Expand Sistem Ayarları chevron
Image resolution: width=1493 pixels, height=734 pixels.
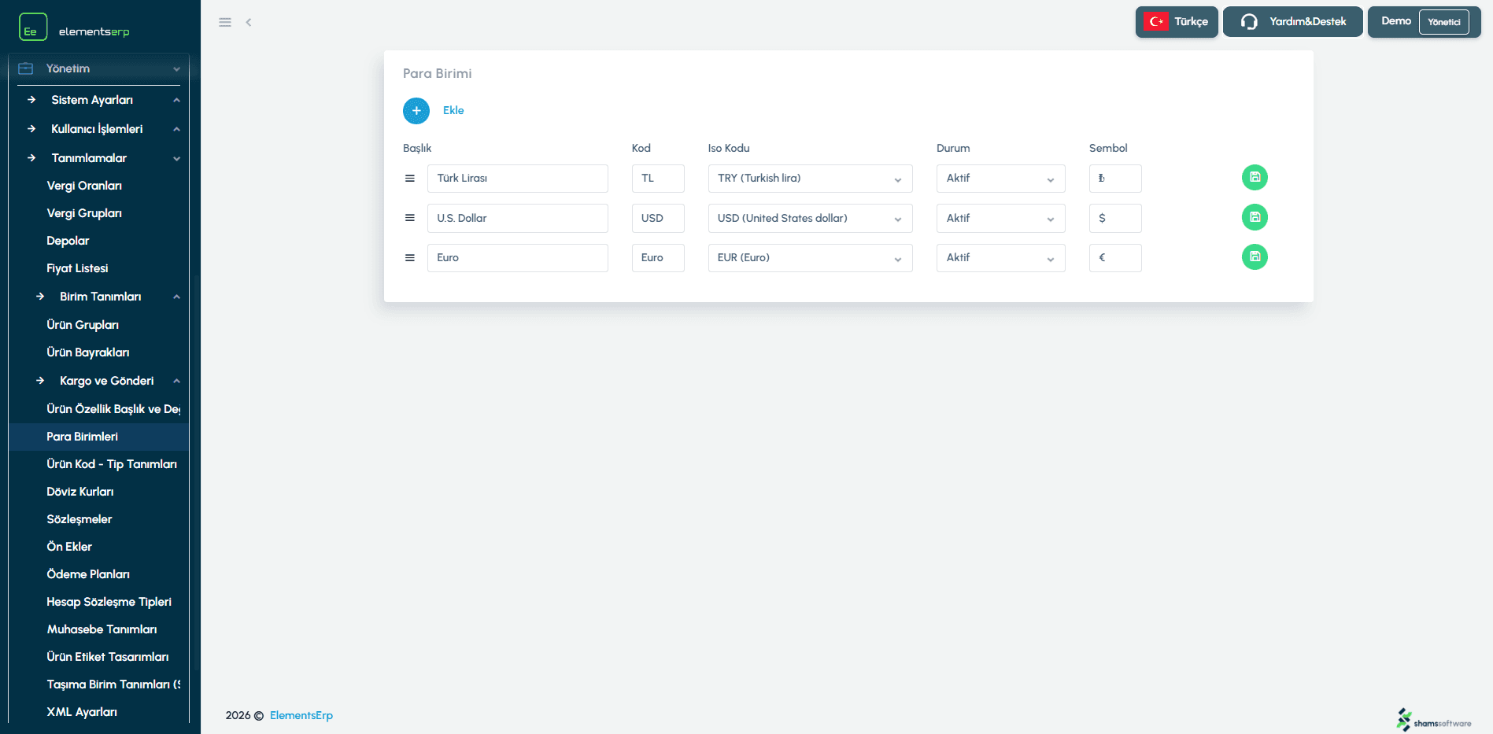[176, 100]
